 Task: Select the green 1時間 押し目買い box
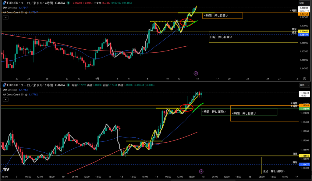click(214, 112)
